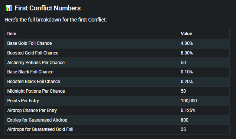Image resolution: width=236 pixels, height=139 pixels.
Task: Click the 0.20% value cell
Action: pos(187,82)
